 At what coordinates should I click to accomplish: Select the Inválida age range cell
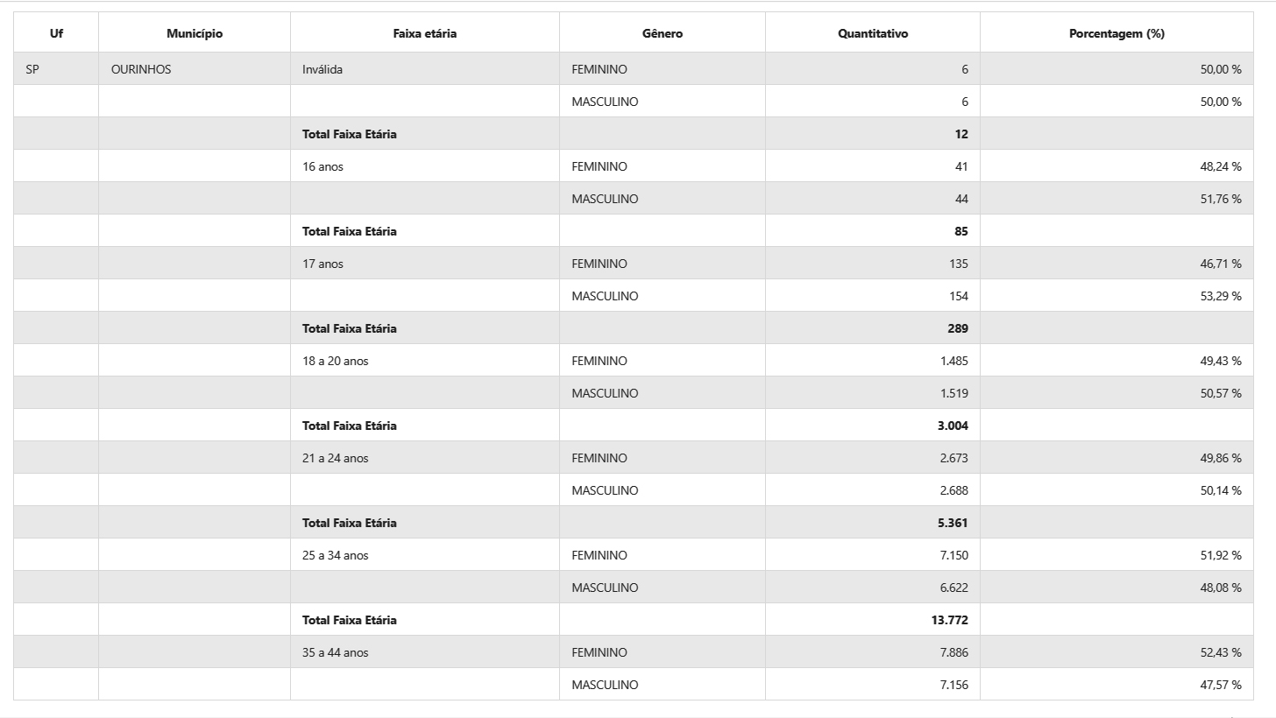[x=323, y=69]
